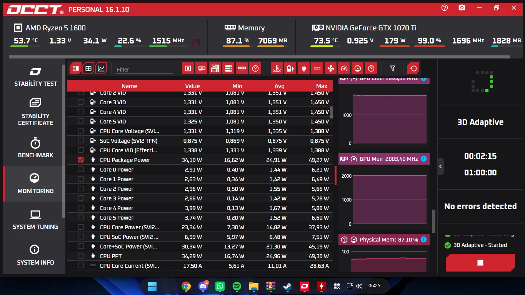Check the Core 4 VID checkbox
This screenshot has height=295, width=525.
[81, 112]
